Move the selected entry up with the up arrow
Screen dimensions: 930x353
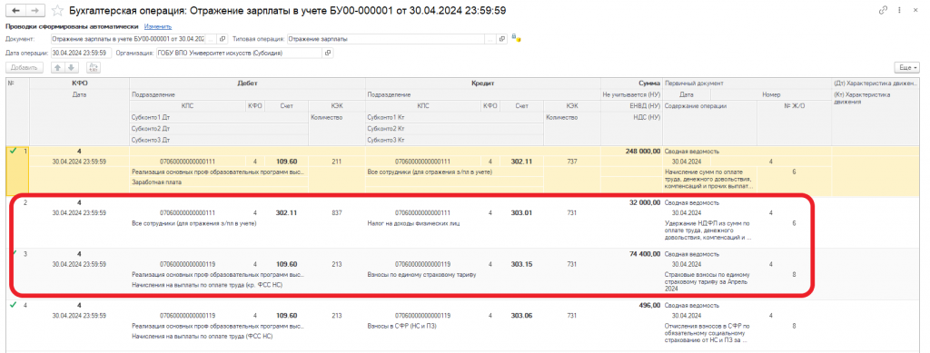tap(57, 67)
